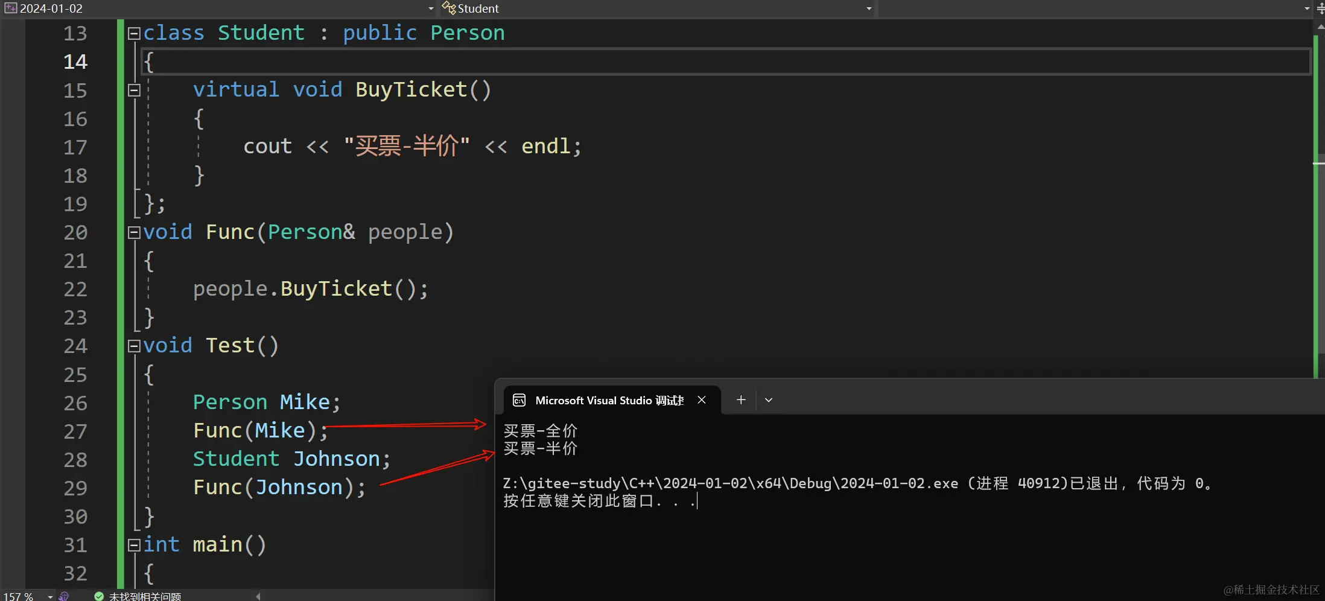This screenshot has height=601, width=1325.
Task: Click the console terminal icon on tab
Action: point(519,401)
